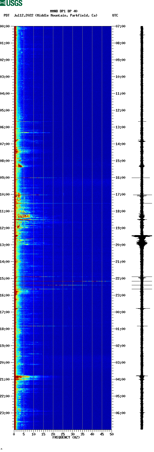Click the 'UTC' timezone label

(115, 15)
